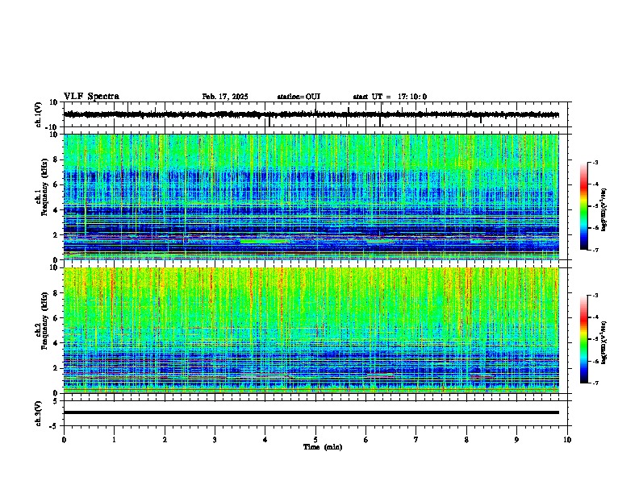639x493 pixels.
Task: Click the 6 kHz tick label on ch.2 spectrogram
Action: 56,318
